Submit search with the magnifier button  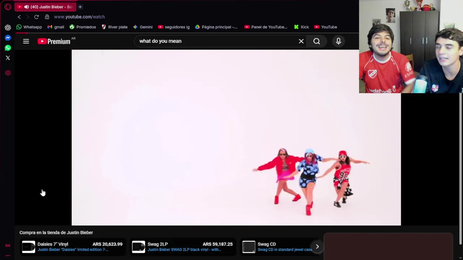(x=317, y=41)
